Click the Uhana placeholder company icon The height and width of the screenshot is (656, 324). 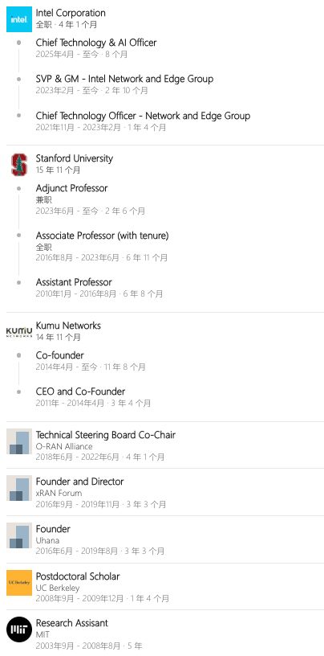tap(19, 535)
